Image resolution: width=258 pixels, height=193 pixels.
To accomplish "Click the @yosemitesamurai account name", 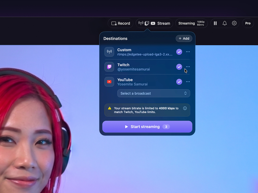I will (x=133, y=69).
